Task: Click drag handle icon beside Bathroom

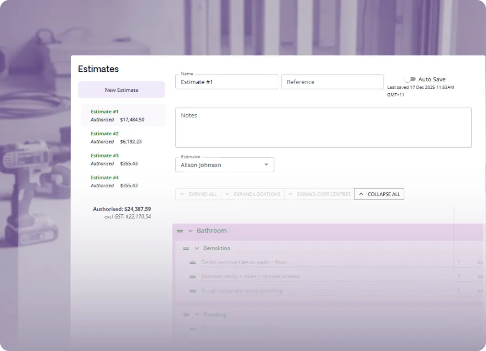Action: [x=180, y=231]
